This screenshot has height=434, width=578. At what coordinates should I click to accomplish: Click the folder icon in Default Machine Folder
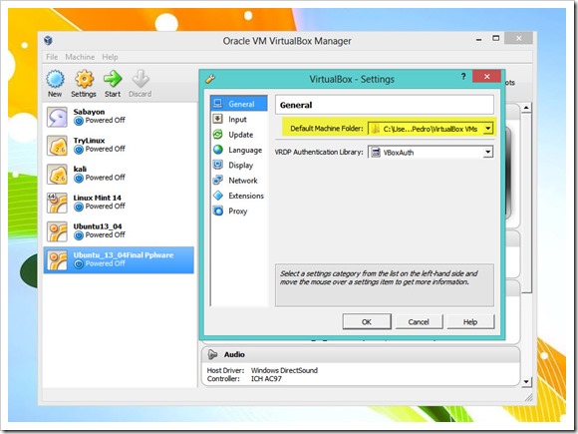click(x=376, y=129)
